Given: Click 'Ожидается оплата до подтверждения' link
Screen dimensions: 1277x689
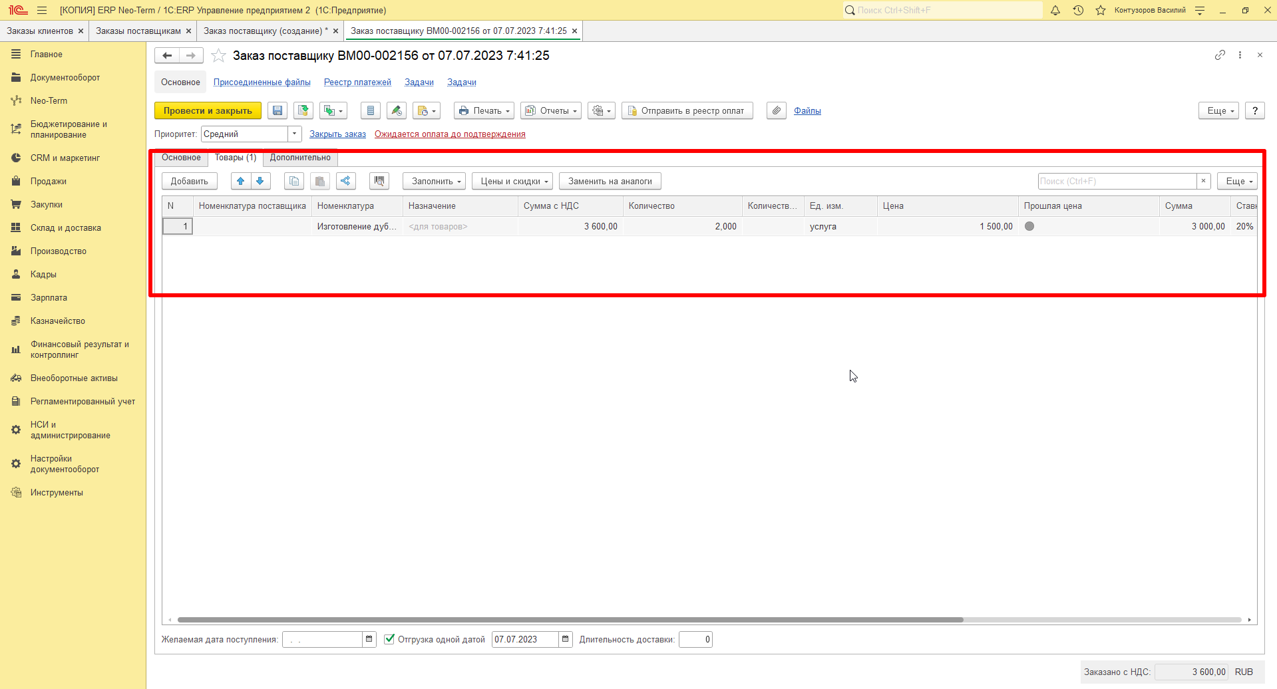Looking at the screenshot, I should click(450, 134).
